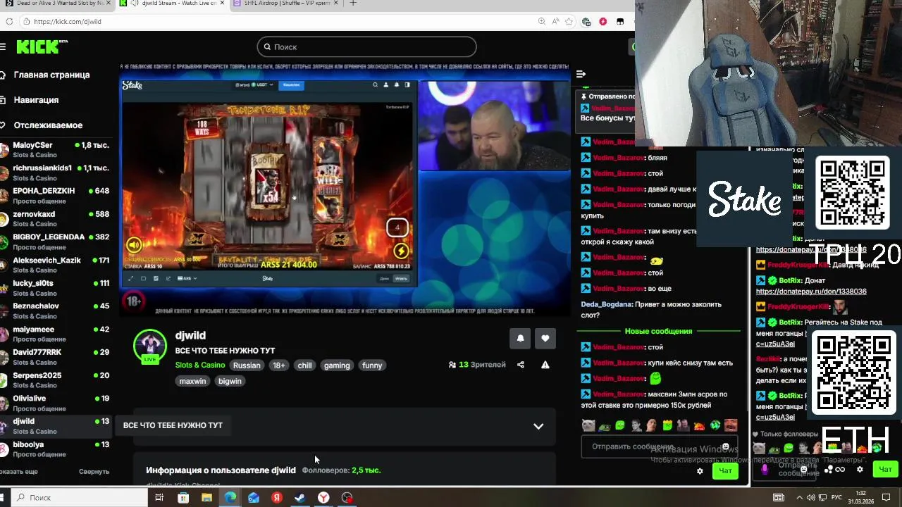Click the lightning turbo button in slot
The image size is (902, 507).
click(x=401, y=250)
